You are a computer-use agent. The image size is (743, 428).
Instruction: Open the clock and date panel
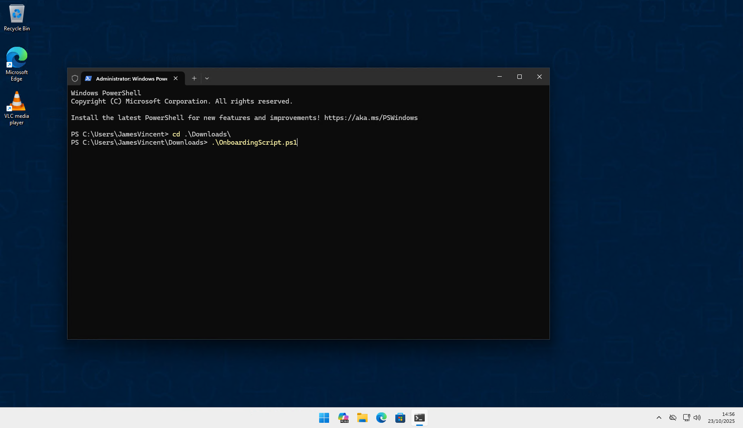click(721, 418)
